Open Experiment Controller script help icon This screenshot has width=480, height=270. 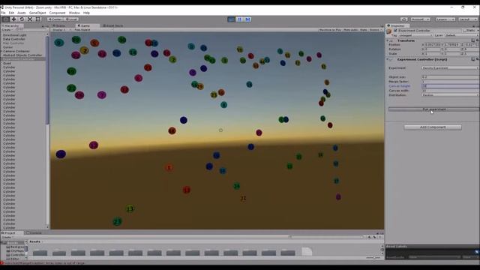click(x=473, y=59)
